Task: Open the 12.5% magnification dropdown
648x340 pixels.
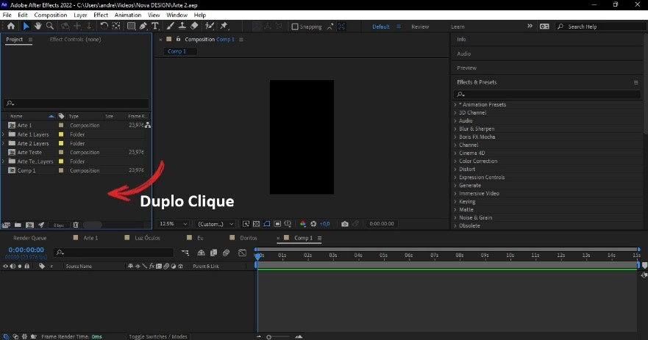Action: pos(174,224)
